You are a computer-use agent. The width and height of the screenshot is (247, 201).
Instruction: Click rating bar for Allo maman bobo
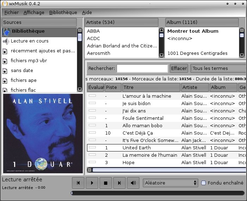[92, 125]
